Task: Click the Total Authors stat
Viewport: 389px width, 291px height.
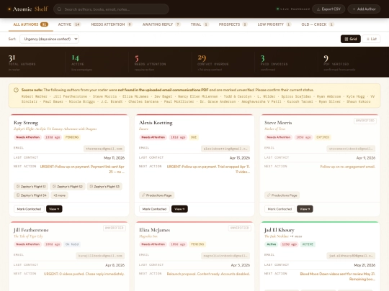Action: [22, 63]
